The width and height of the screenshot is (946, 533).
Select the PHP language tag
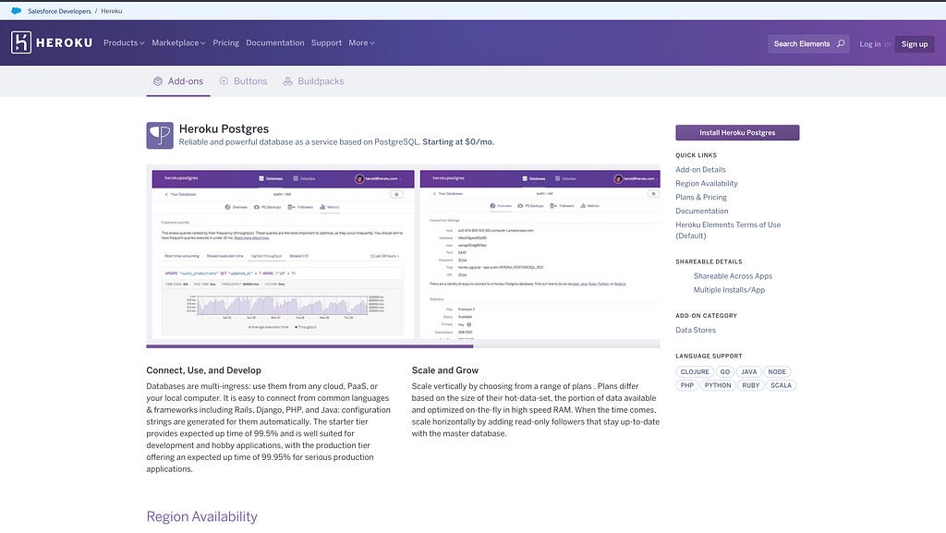(687, 385)
